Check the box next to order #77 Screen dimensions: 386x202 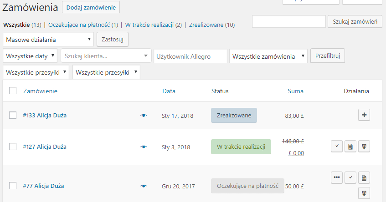(x=13, y=186)
